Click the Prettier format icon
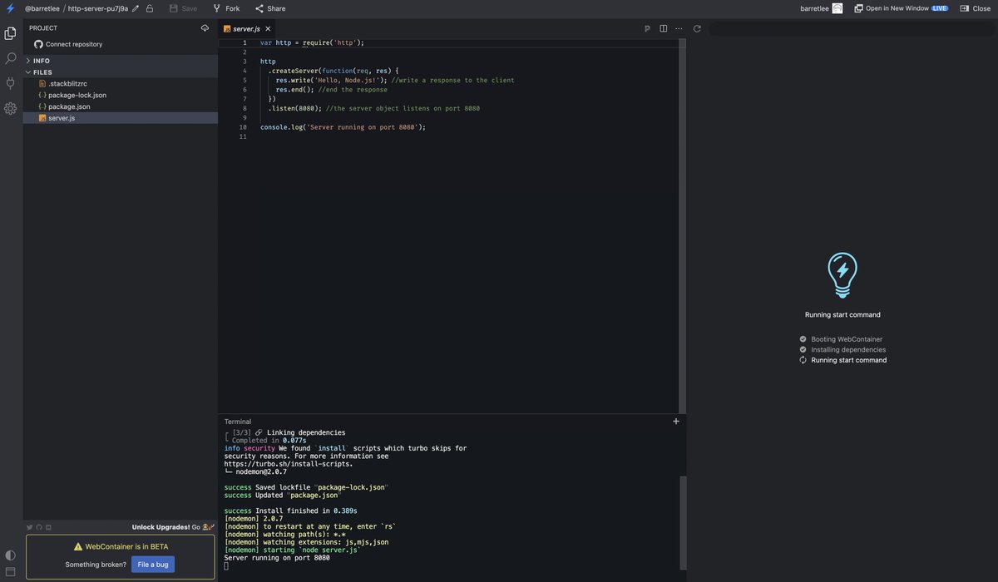This screenshot has height=582, width=998. click(x=647, y=28)
